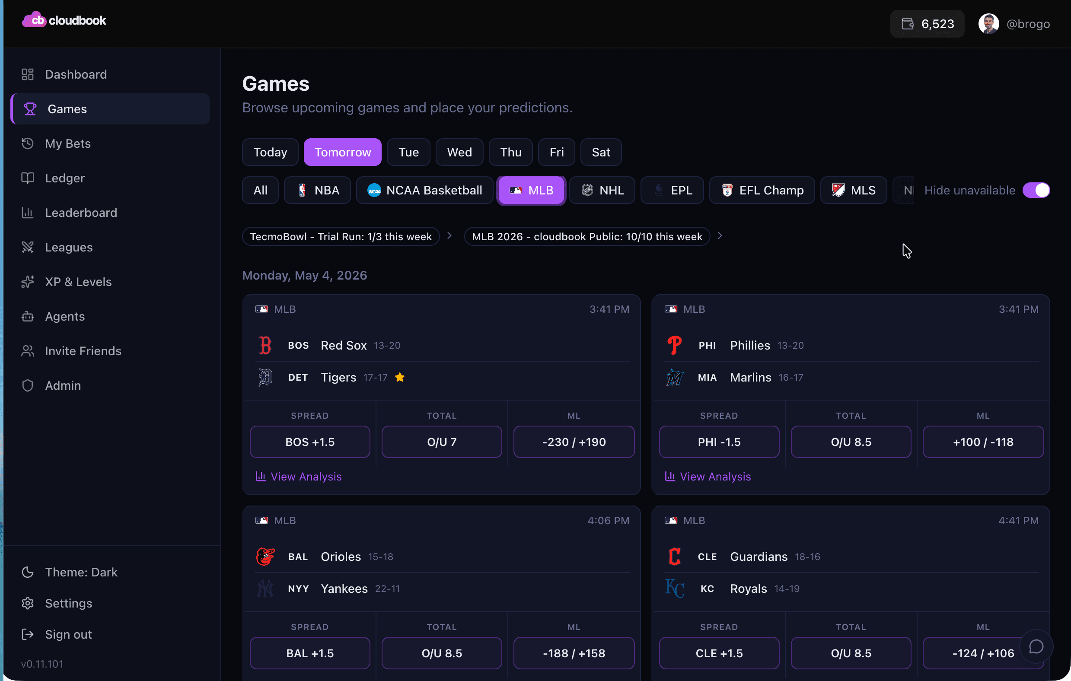Switch to the Tue tab
This screenshot has width=1071, height=681.
coord(408,152)
